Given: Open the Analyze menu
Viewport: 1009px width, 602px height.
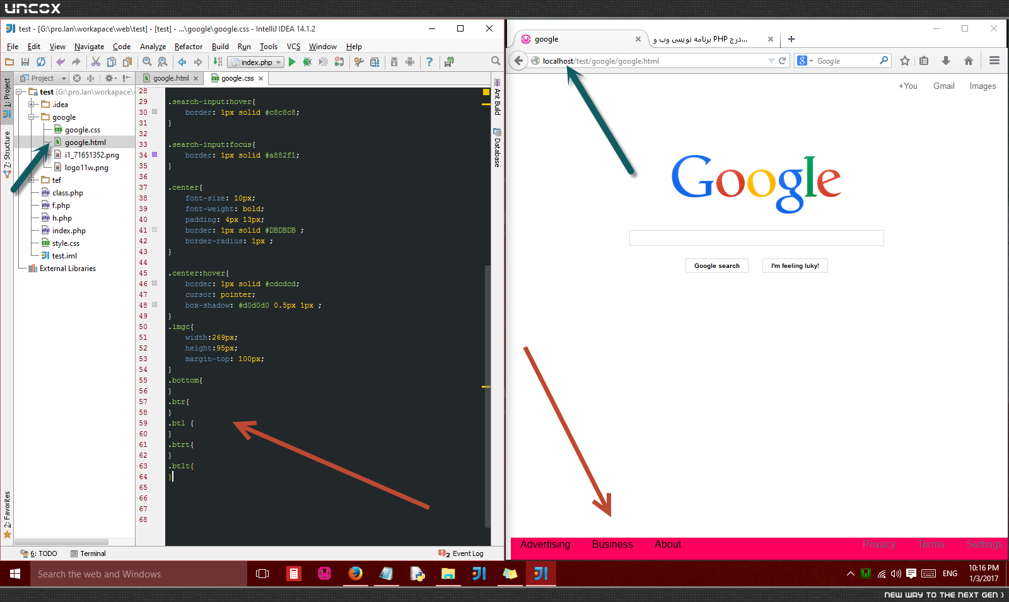Looking at the screenshot, I should pos(153,47).
